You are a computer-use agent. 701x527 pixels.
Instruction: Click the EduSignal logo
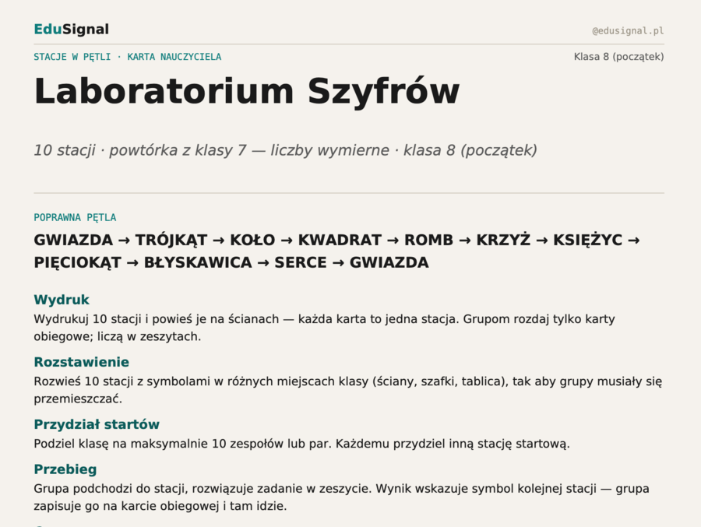[71, 30]
